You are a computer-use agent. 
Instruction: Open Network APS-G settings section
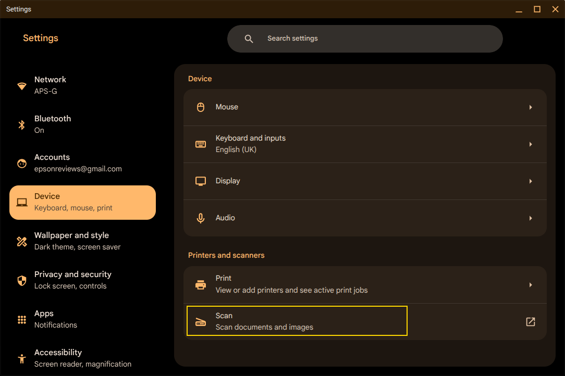(x=82, y=85)
